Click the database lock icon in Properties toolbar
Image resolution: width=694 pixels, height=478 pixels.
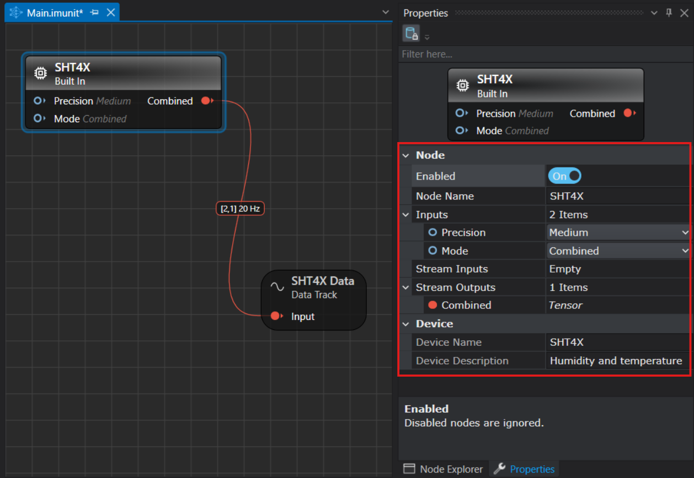tap(411, 34)
